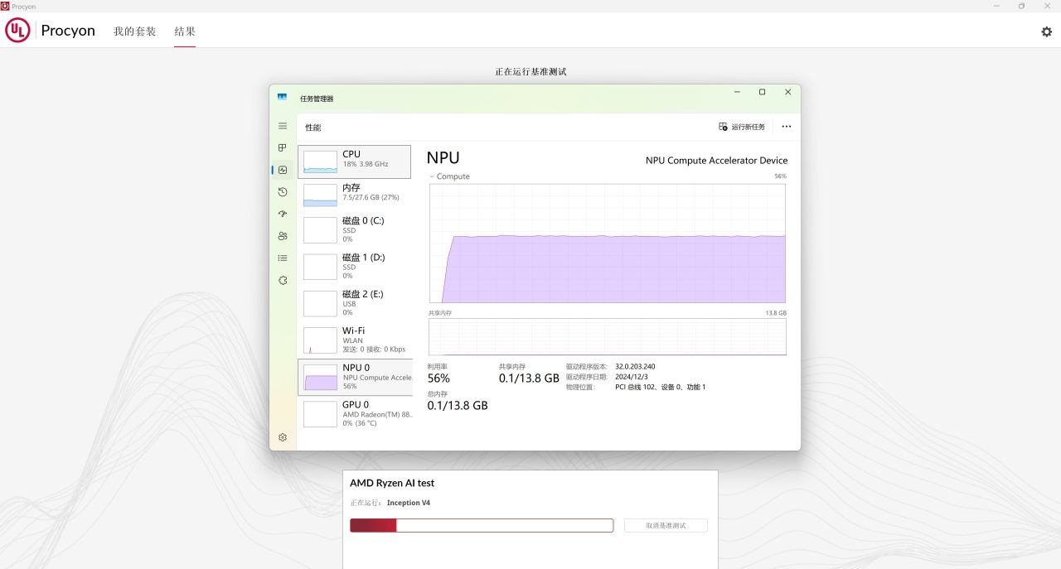Select 磁盘 1 (D:) in performance list
The width and height of the screenshot is (1061, 569).
click(x=355, y=266)
